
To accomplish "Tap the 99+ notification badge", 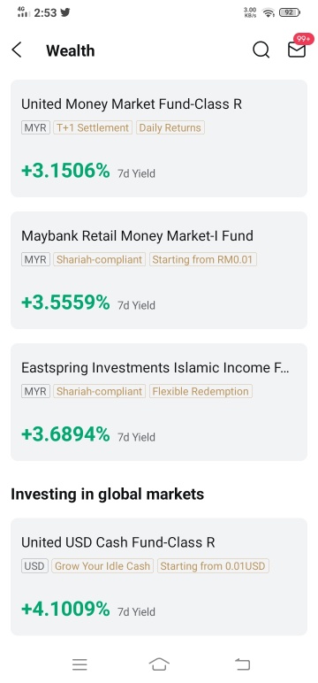I will pyautogui.click(x=303, y=39).
